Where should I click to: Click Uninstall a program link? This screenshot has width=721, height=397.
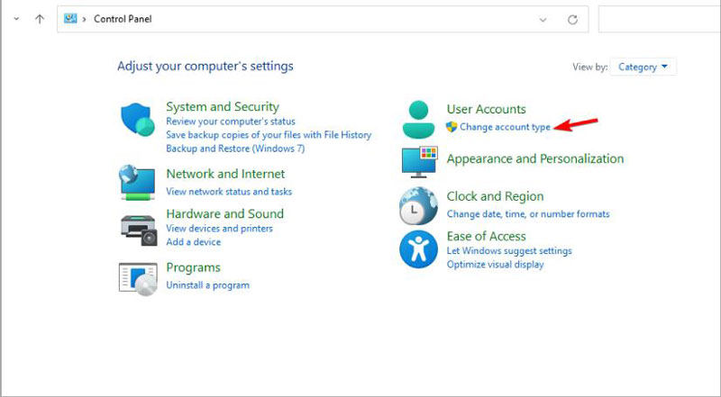(208, 285)
